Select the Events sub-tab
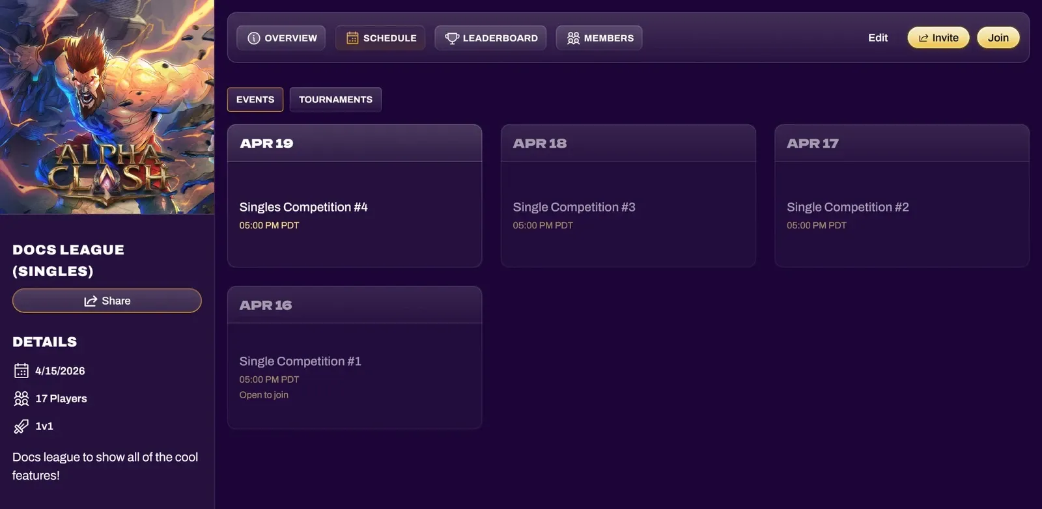Screen dimensions: 1042x509 pyautogui.click(x=255, y=100)
